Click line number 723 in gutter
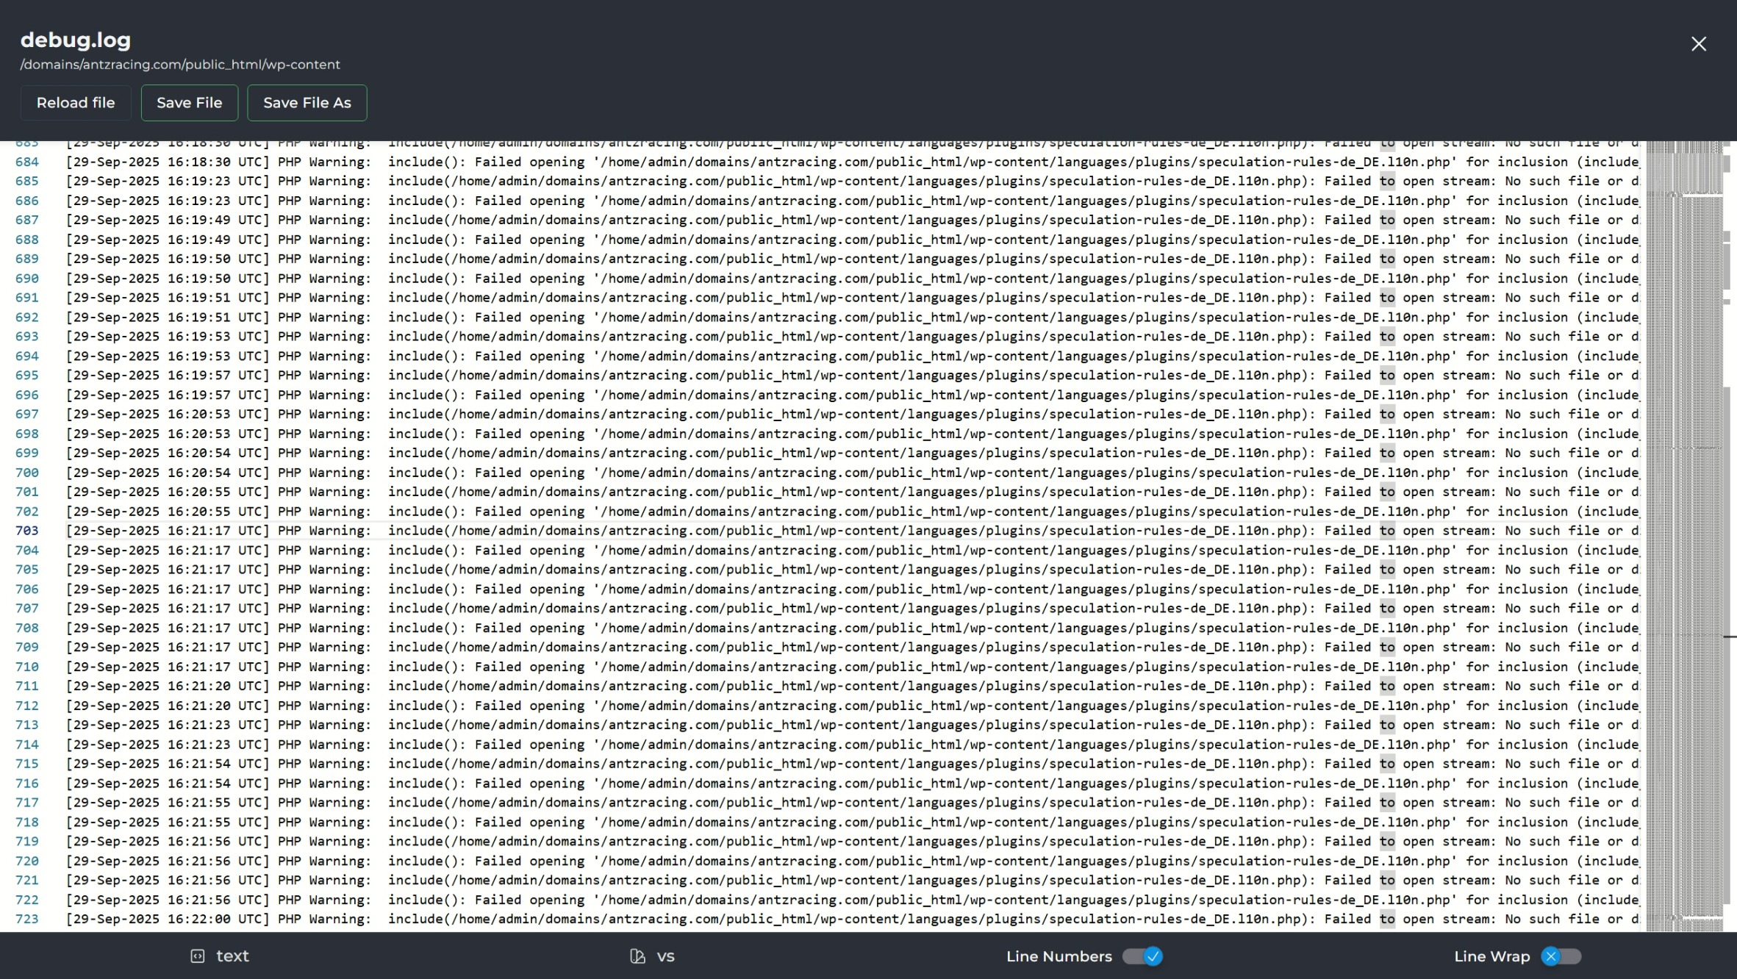This screenshot has width=1737, height=979. coord(26,919)
